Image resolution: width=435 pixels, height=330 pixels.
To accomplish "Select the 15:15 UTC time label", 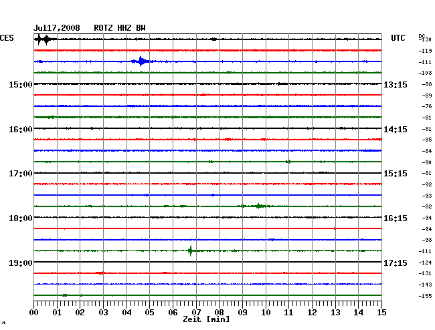I will pyautogui.click(x=396, y=174).
